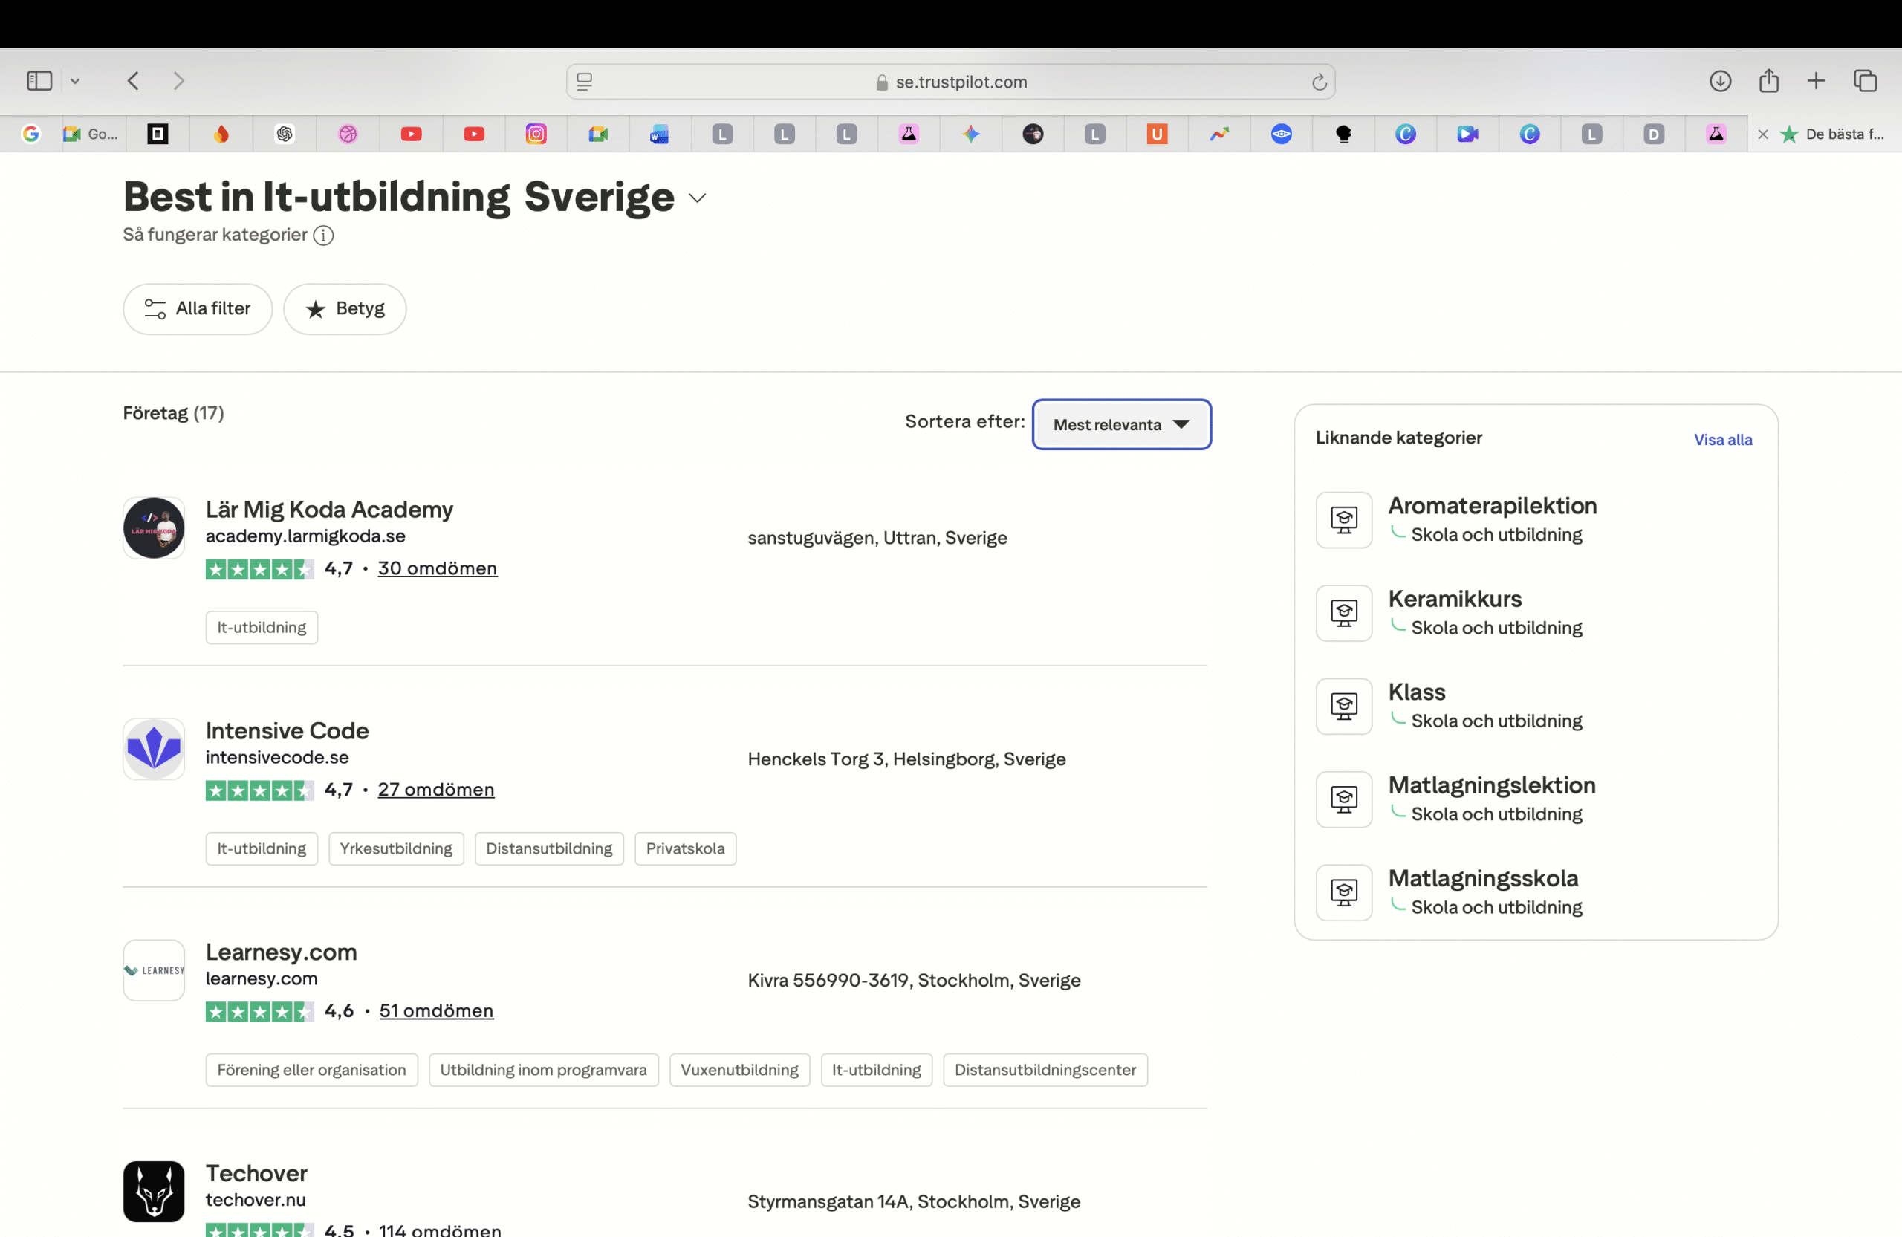
Task: Open the Dribbble bookmark
Action: [348, 134]
